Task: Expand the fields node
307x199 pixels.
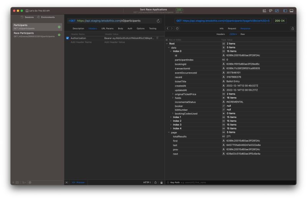Action: click(x=173, y=98)
